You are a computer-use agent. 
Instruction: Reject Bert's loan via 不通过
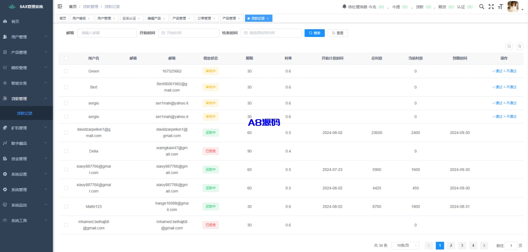tap(510, 87)
